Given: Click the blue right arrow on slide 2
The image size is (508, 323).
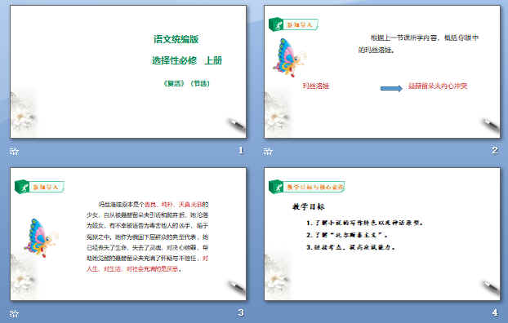Looking at the screenshot, I should coord(391,88).
